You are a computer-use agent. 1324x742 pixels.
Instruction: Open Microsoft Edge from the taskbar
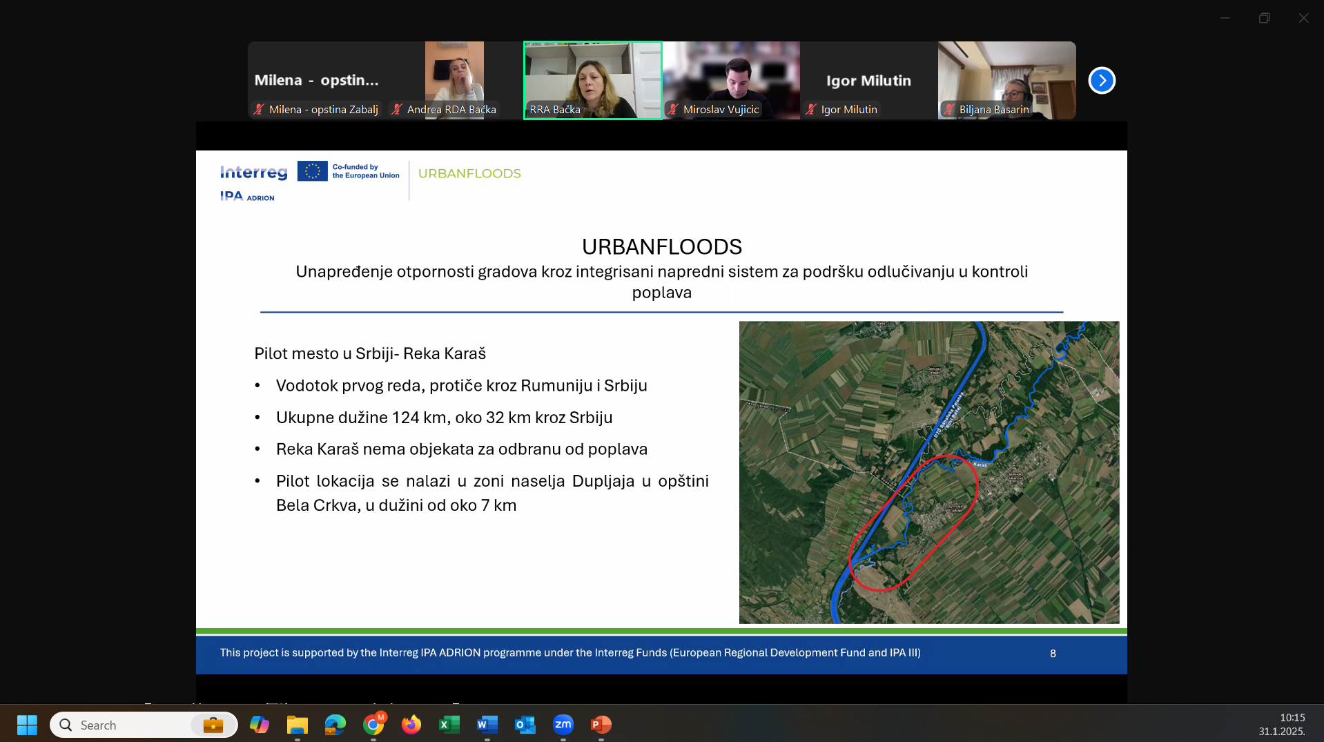point(335,724)
